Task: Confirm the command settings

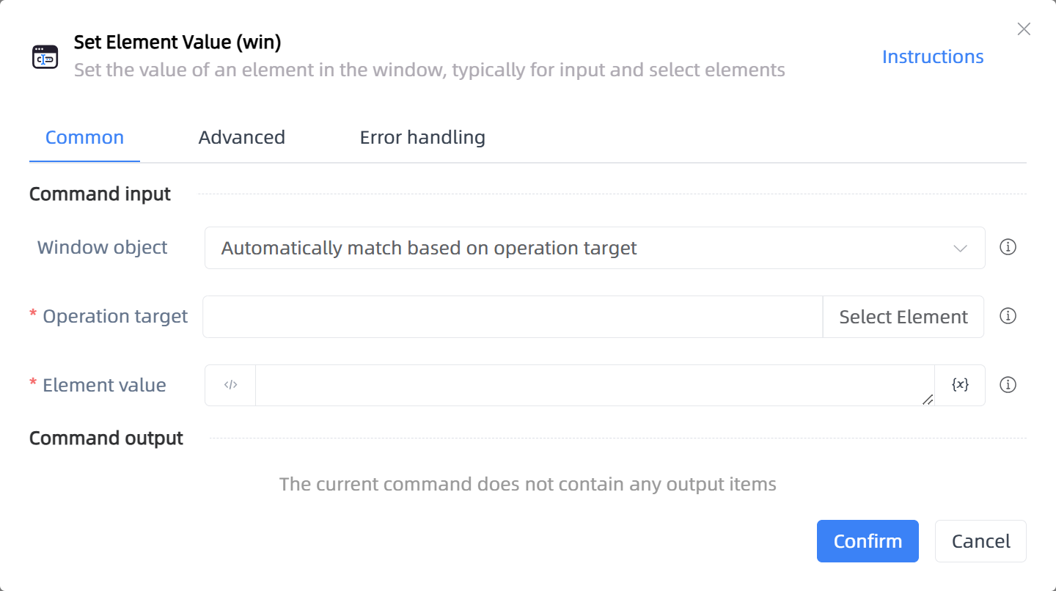Action: tap(868, 541)
